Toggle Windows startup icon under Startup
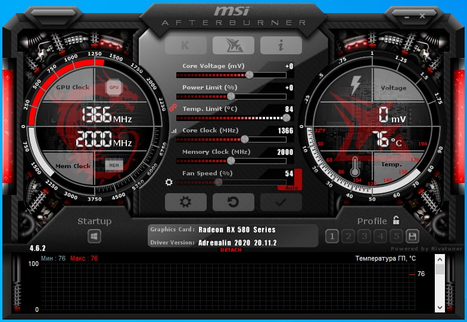467x322 pixels. [x=94, y=236]
